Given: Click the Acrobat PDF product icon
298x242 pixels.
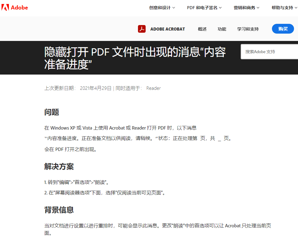Looking at the screenshot, I should coord(142,29).
